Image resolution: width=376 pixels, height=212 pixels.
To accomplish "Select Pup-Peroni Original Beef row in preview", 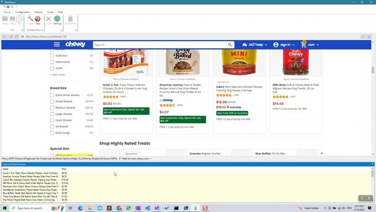I will (x=29, y=200).
